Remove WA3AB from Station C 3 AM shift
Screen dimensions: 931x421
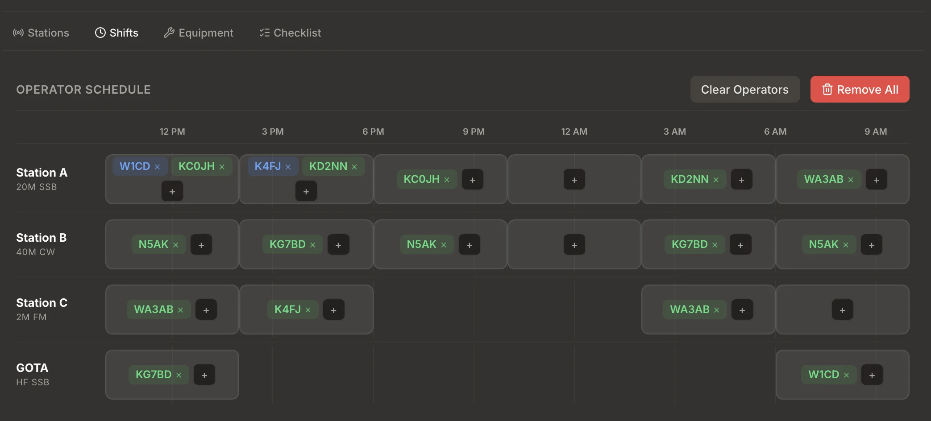pos(716,310)
